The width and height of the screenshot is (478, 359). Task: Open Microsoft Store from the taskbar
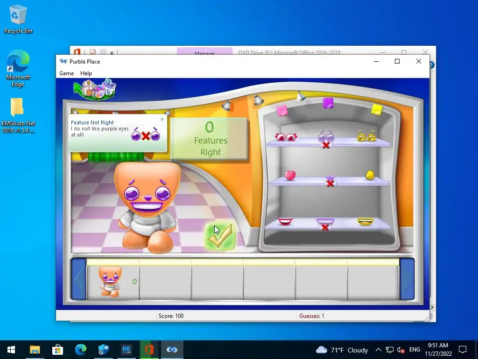pos(57,350)
